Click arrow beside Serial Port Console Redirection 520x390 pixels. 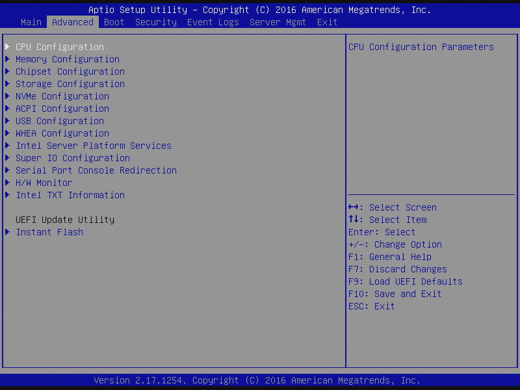[8, 170]
